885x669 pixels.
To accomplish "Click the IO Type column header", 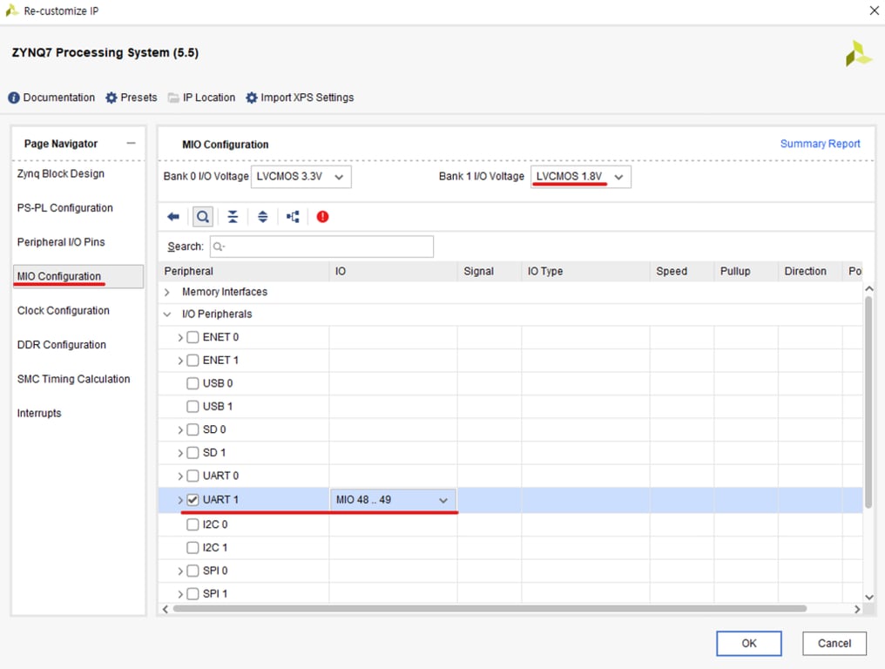I will (x=585, y=272).
